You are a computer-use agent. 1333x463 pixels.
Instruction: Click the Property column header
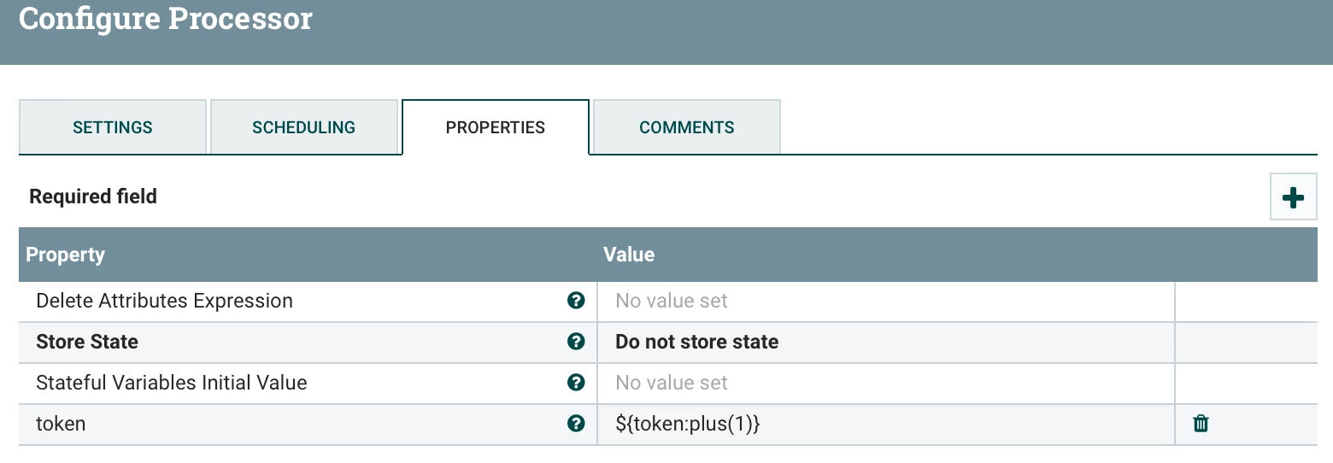(66, 255)
